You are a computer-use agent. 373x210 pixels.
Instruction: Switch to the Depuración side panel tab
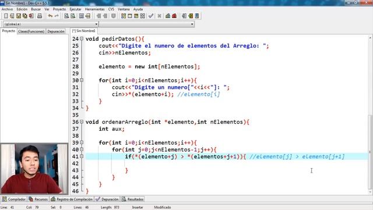pyautogui.click(x=56, y=31)
